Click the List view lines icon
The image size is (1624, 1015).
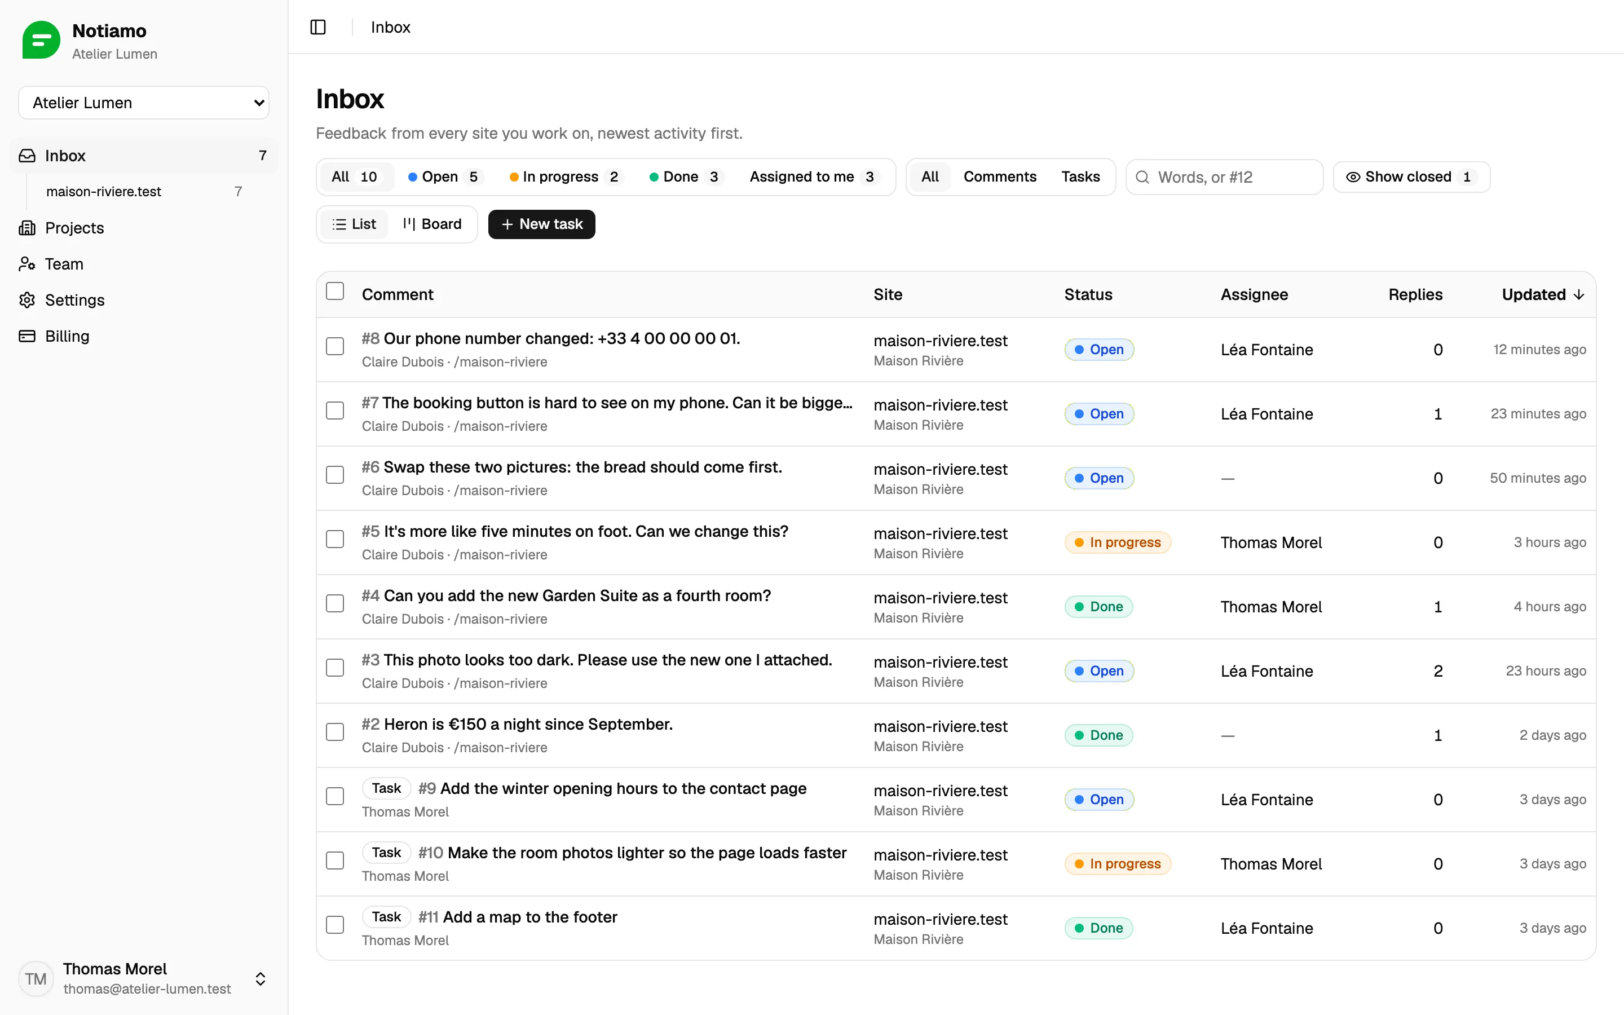click(339, 224)
